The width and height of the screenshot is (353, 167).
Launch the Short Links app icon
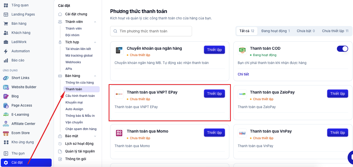[x=6, y=78]
